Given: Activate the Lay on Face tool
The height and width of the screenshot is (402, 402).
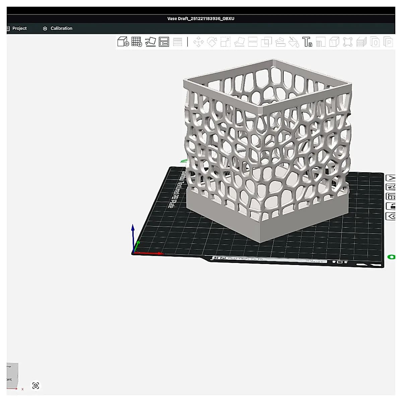Looking at the screenshot, I should tap(239, 42).
